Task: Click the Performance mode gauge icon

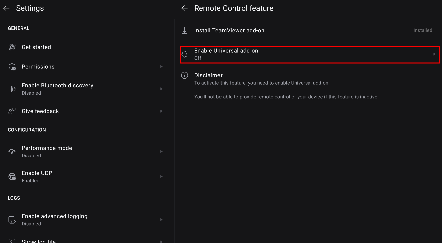Action: click(x=12, y=151)
